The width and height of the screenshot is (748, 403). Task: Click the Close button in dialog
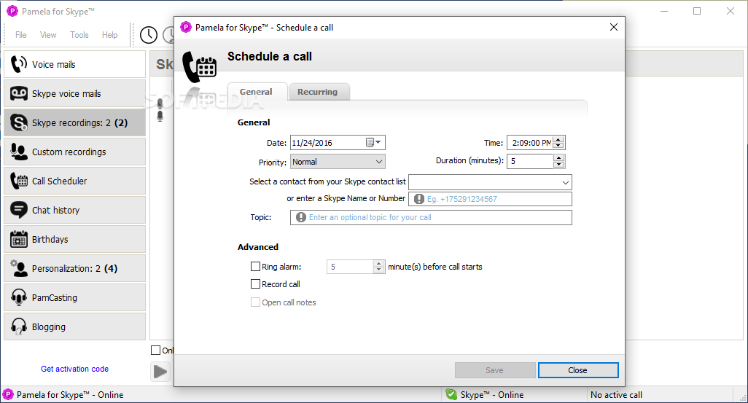point(577,370)
